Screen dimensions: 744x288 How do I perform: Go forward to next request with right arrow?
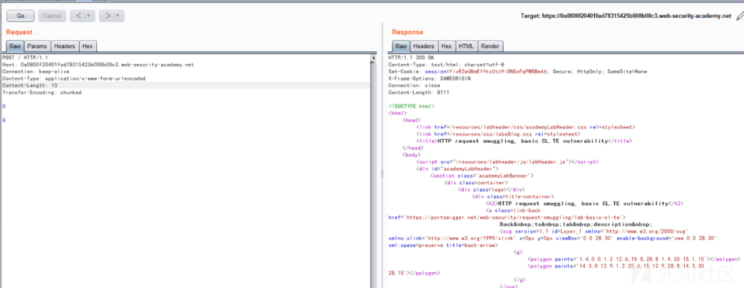pos(108,16)
